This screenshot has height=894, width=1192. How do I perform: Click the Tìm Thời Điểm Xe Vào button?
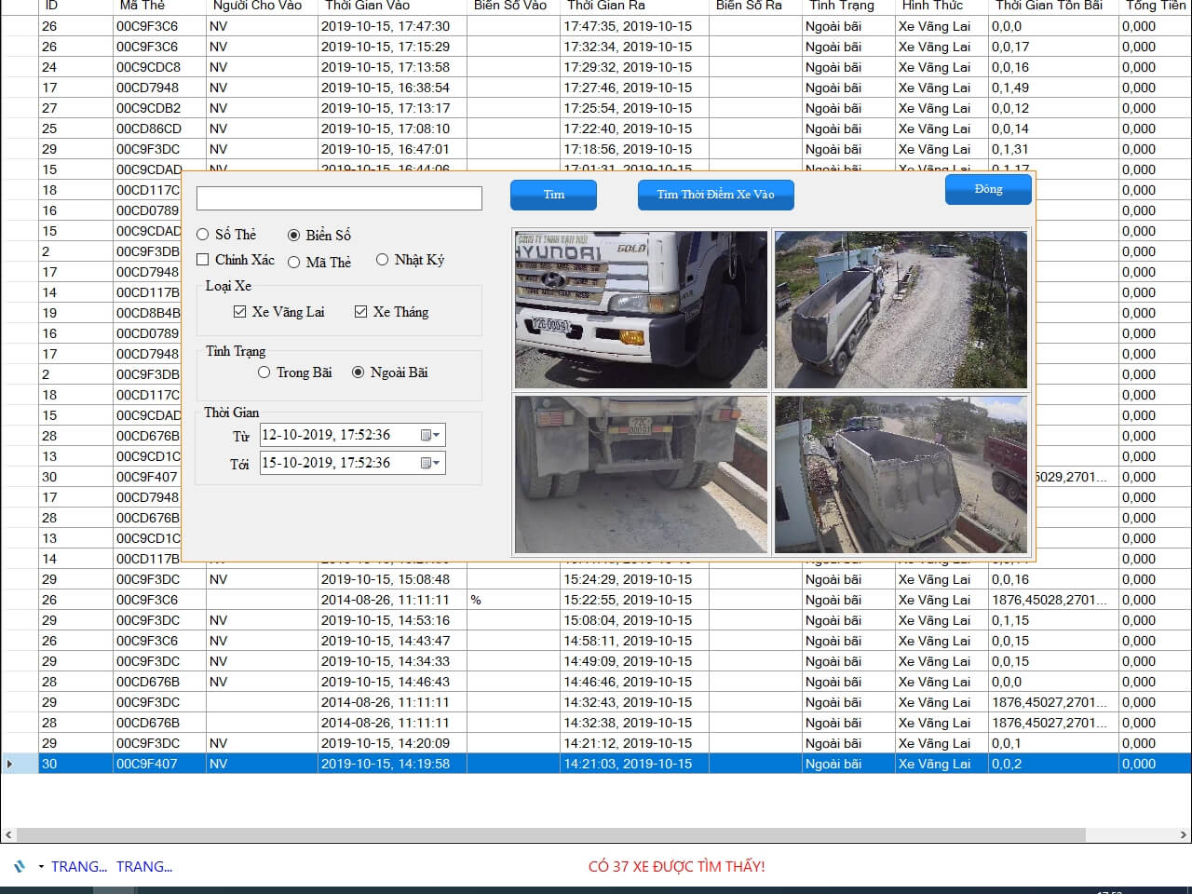click(715, 195)
